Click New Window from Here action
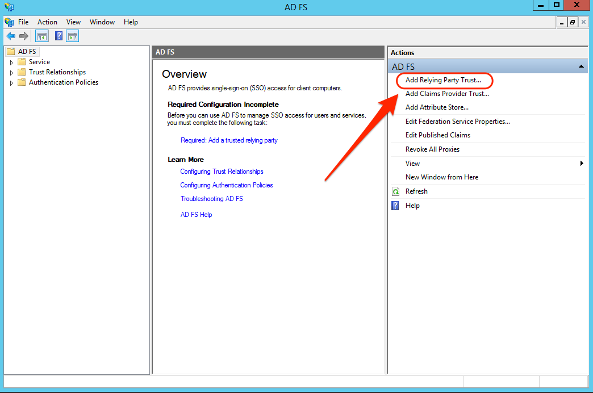Screen dimensions: 593x393 (442, 177)
